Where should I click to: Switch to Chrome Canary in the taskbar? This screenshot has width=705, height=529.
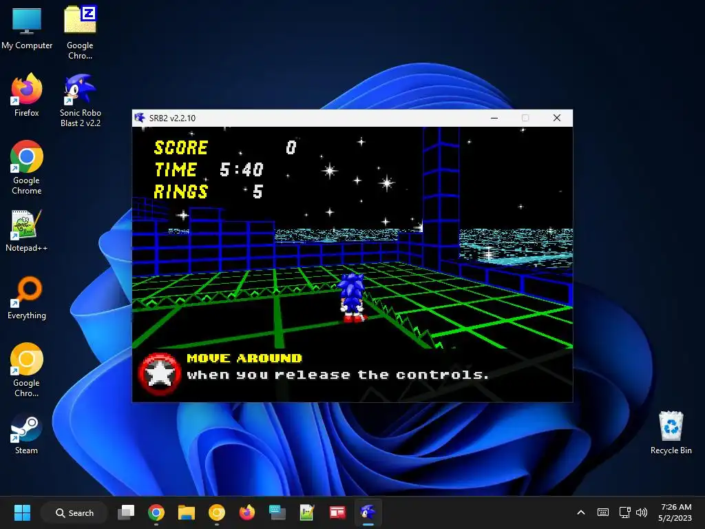coord(216,512)
